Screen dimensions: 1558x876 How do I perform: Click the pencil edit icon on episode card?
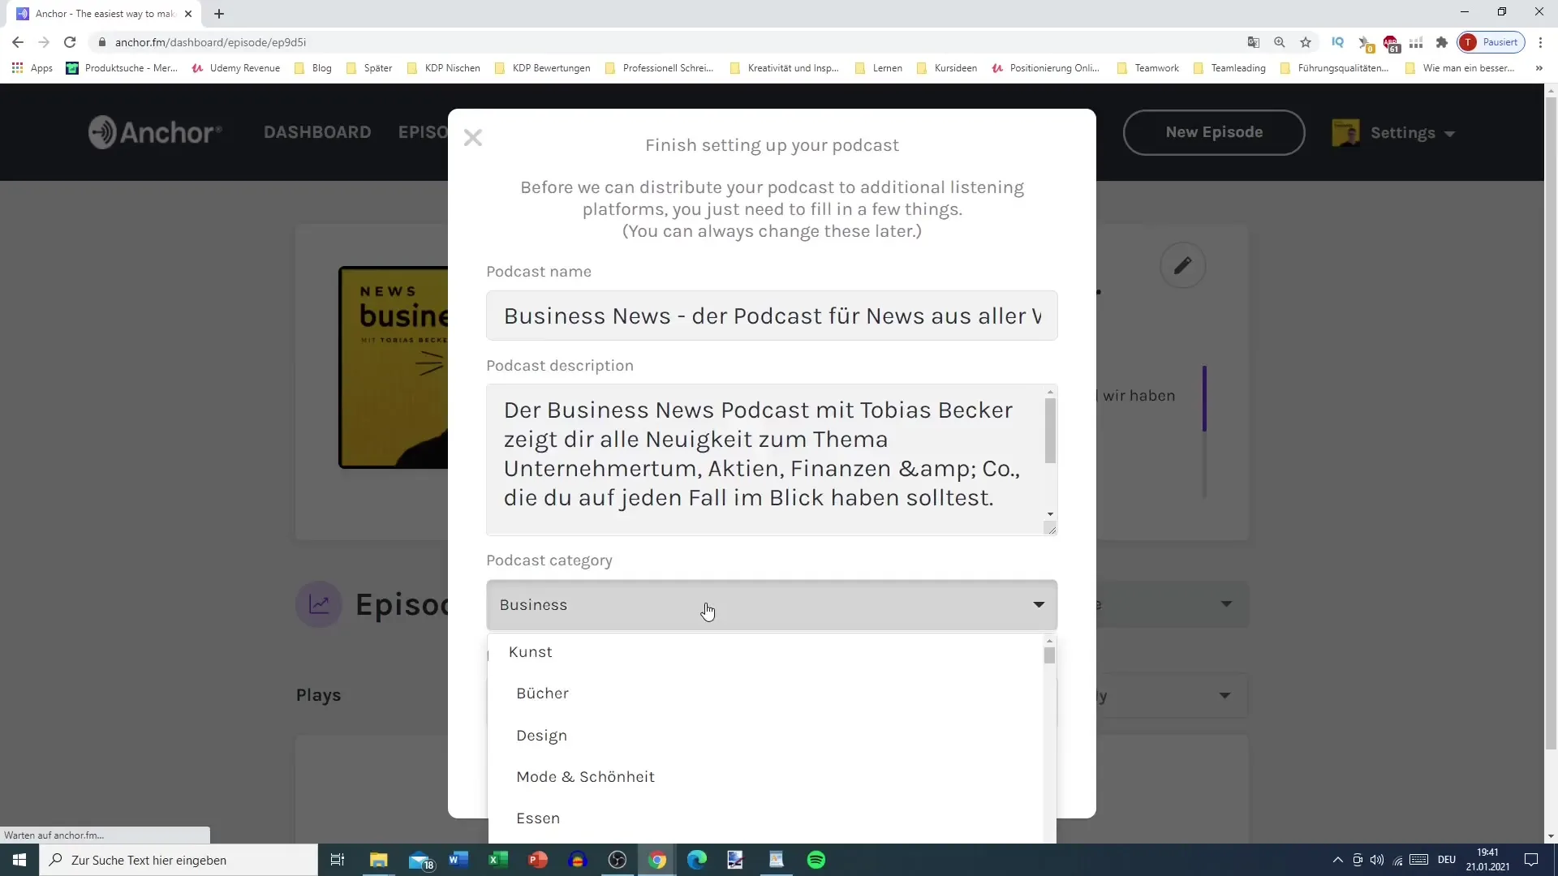click(x=1182, y=265)
